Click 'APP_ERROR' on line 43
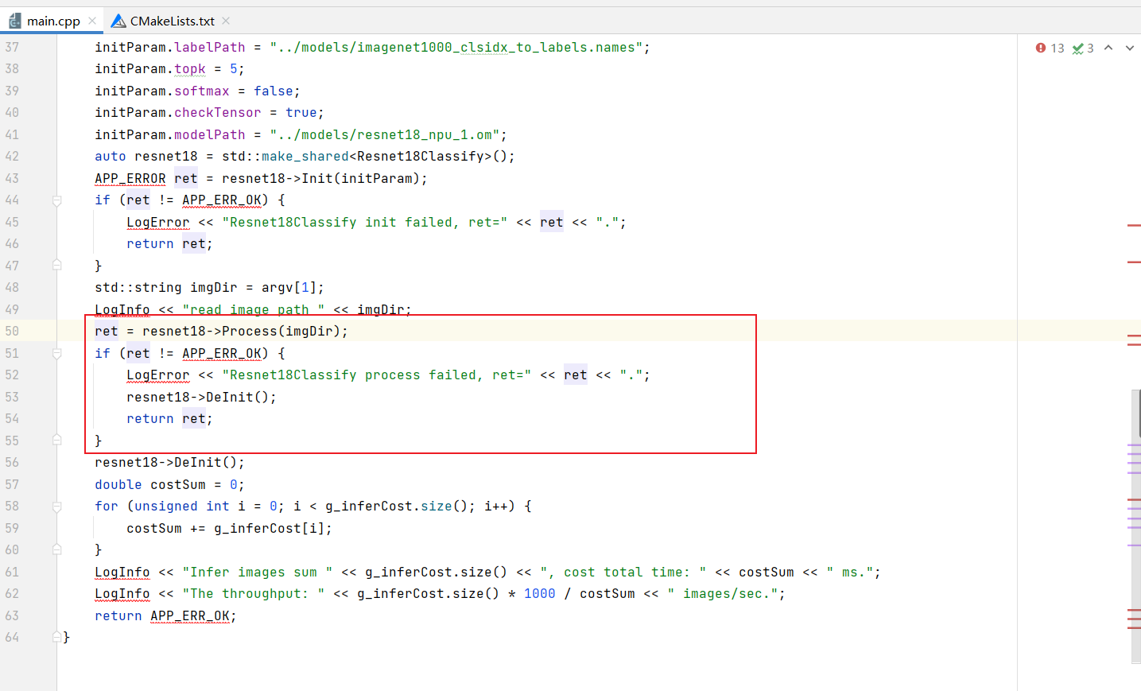The image size is (1141, 691). tap(130, 179)
